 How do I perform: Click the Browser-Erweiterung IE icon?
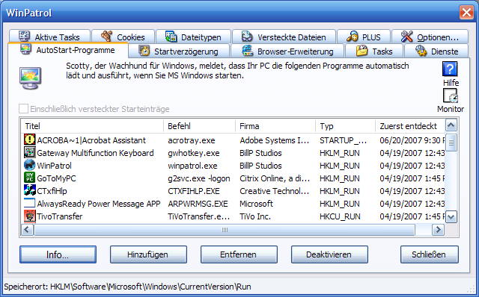coord(248,51)
